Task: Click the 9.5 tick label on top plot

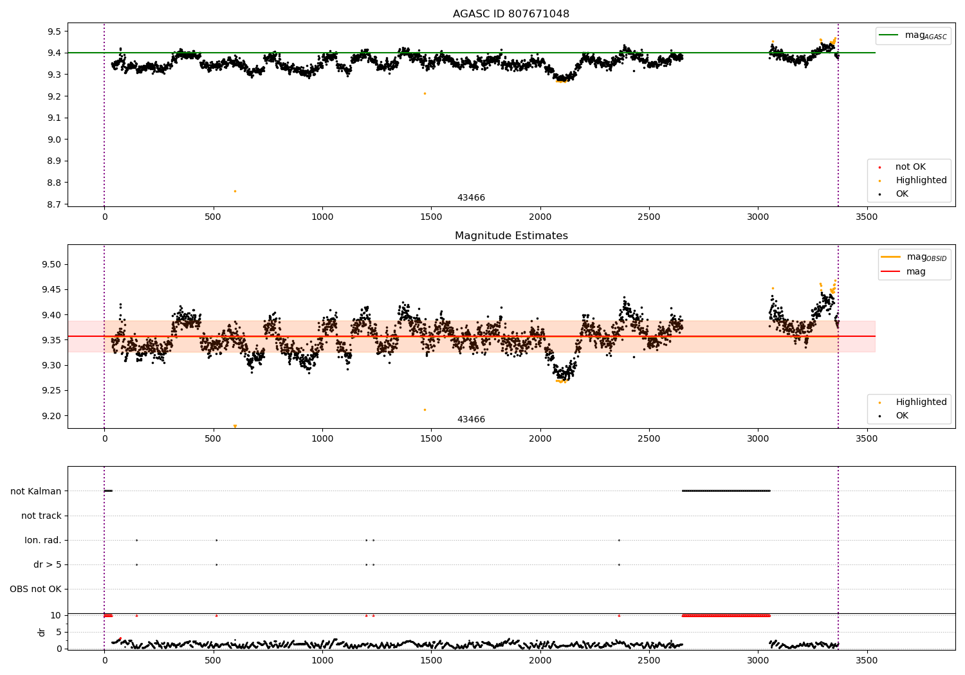Action: (x=54, y=32)
